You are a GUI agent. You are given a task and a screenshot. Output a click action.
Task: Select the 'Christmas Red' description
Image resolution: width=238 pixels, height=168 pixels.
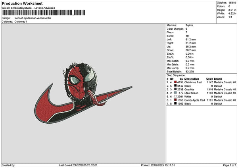pos(193,82)
